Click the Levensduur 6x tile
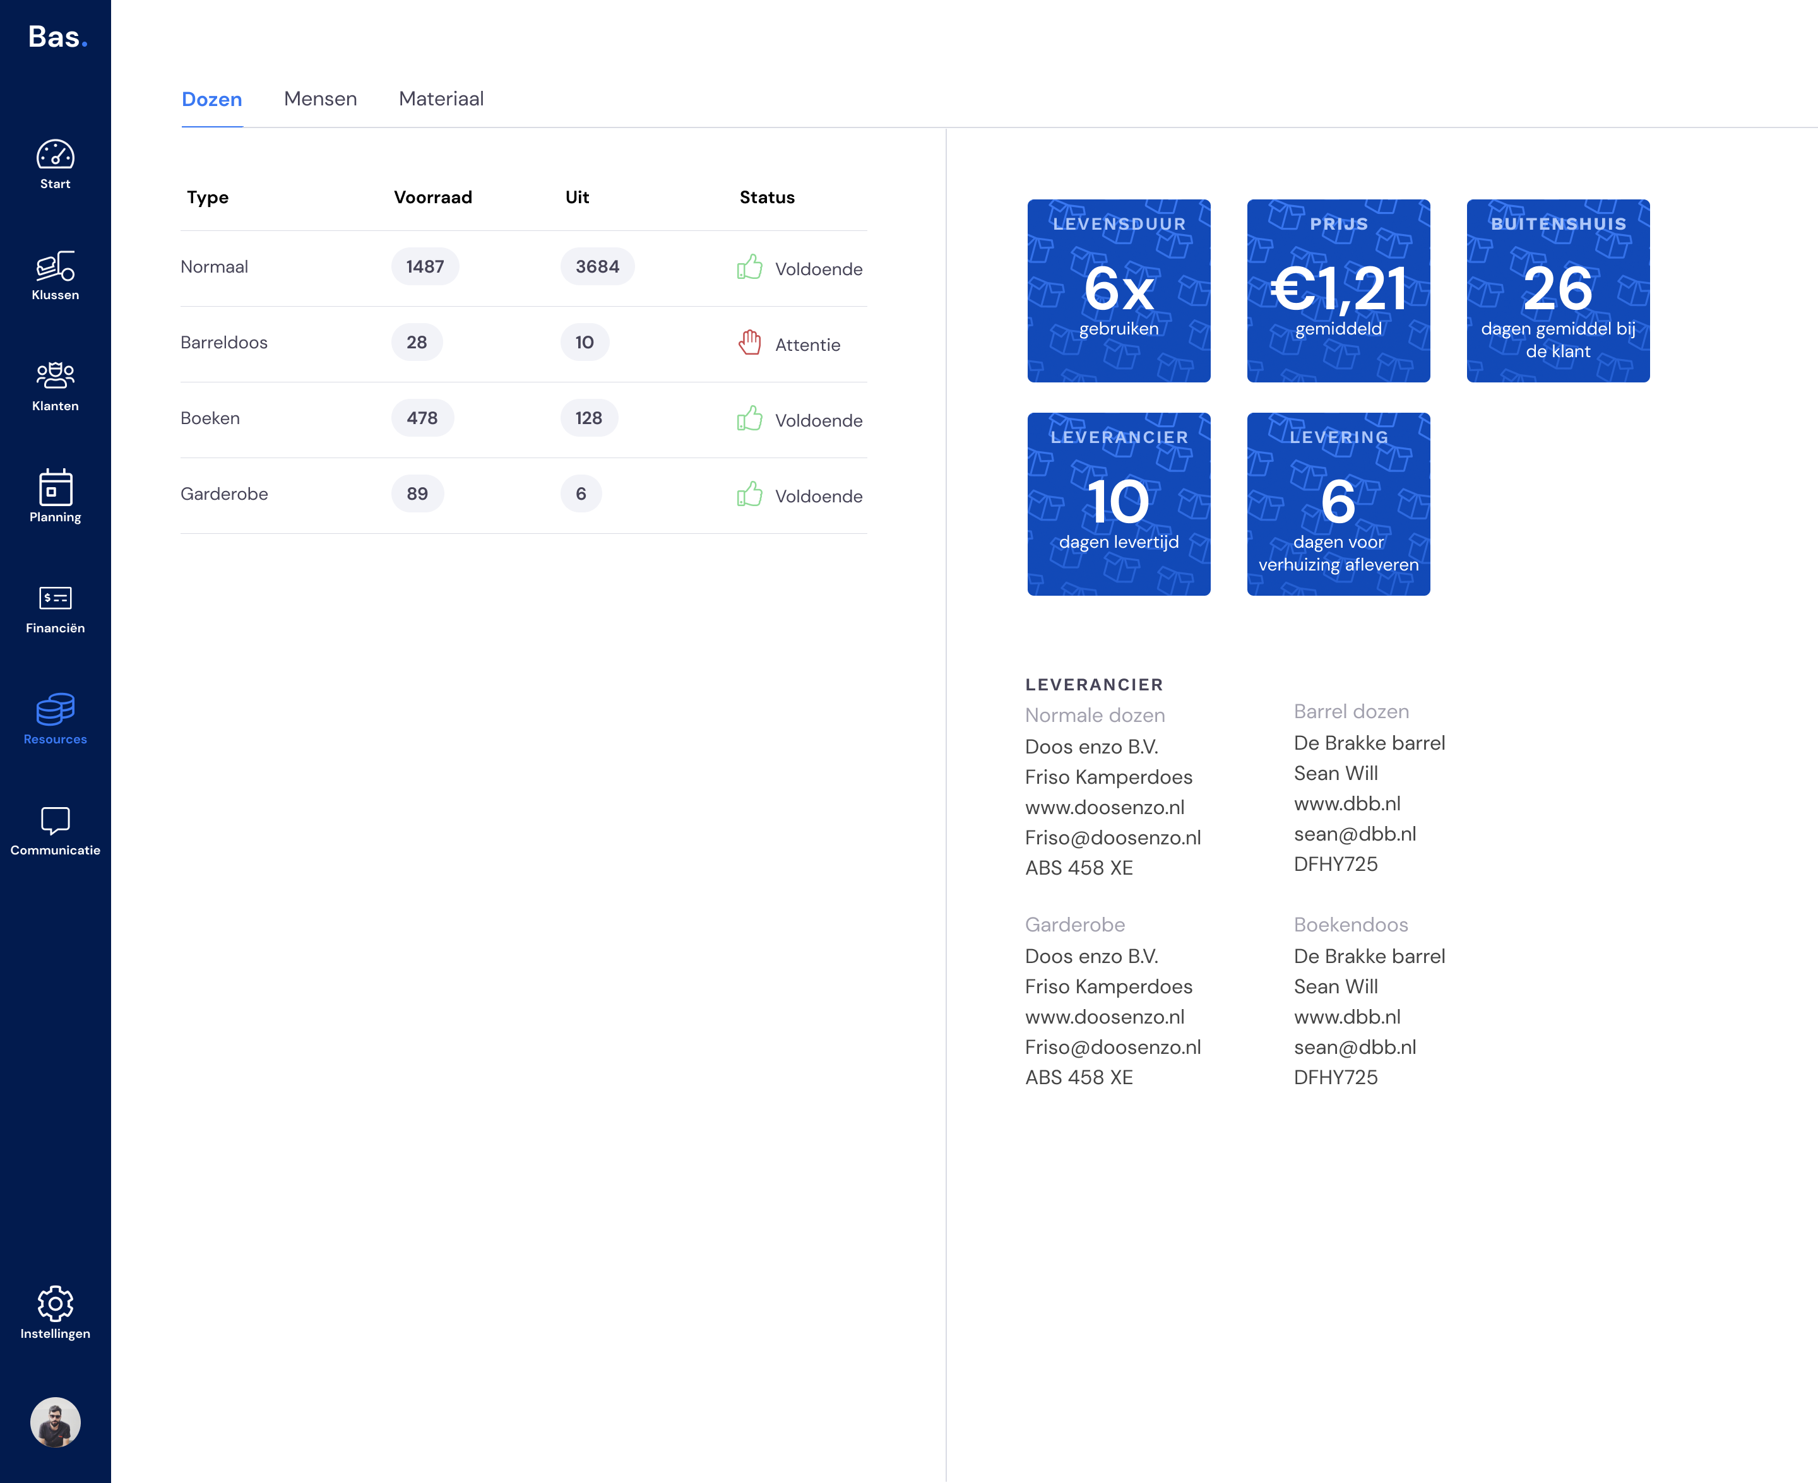This screenshot has width=1818, height=1483. point(1119,290)
